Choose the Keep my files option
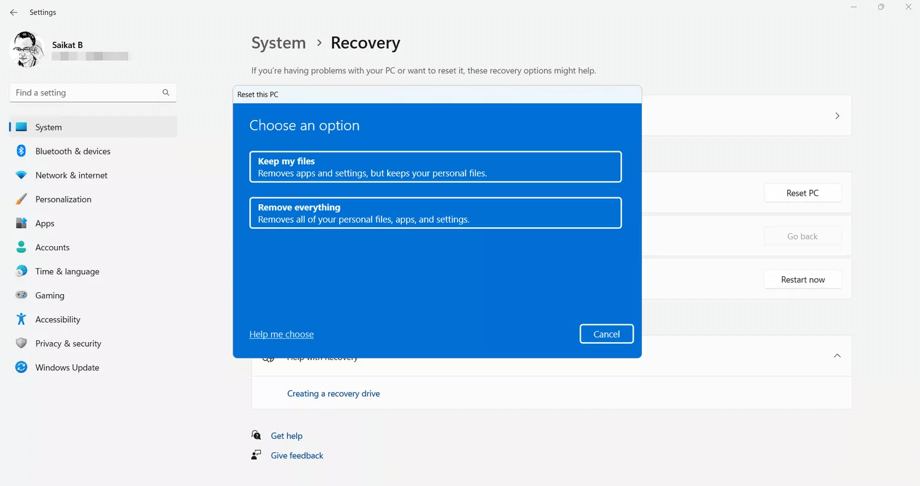The image size is (920, 486). point(435,166)
